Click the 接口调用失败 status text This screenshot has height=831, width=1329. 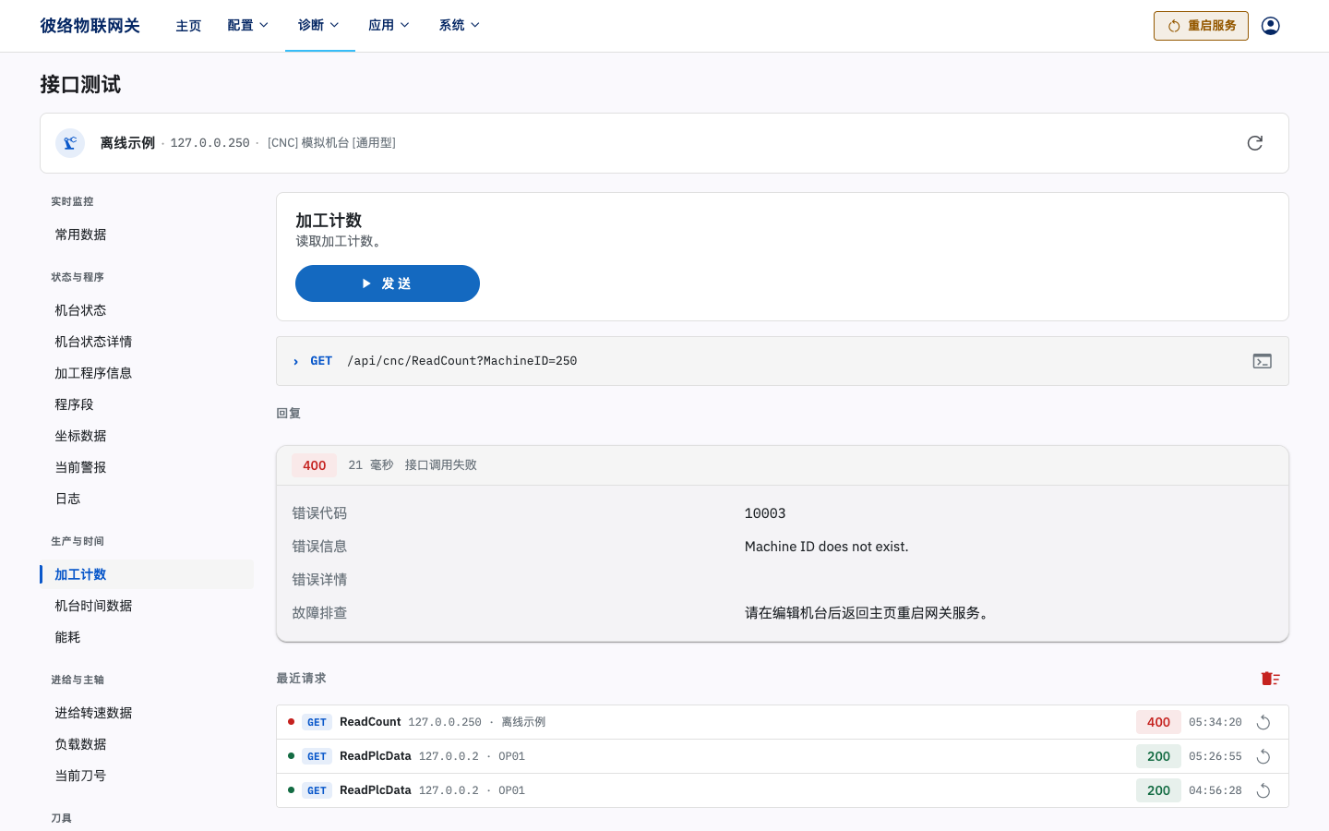pos(440,465)
